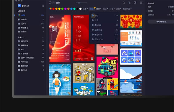Viewport: 174px width, 112px height.
Task: Open the sort order icon in toolbar
Action: tap(129, 3)
